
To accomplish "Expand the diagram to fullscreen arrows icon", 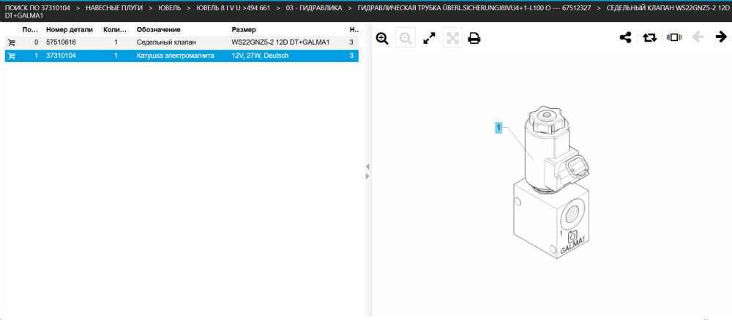I will tap(429, 38).
